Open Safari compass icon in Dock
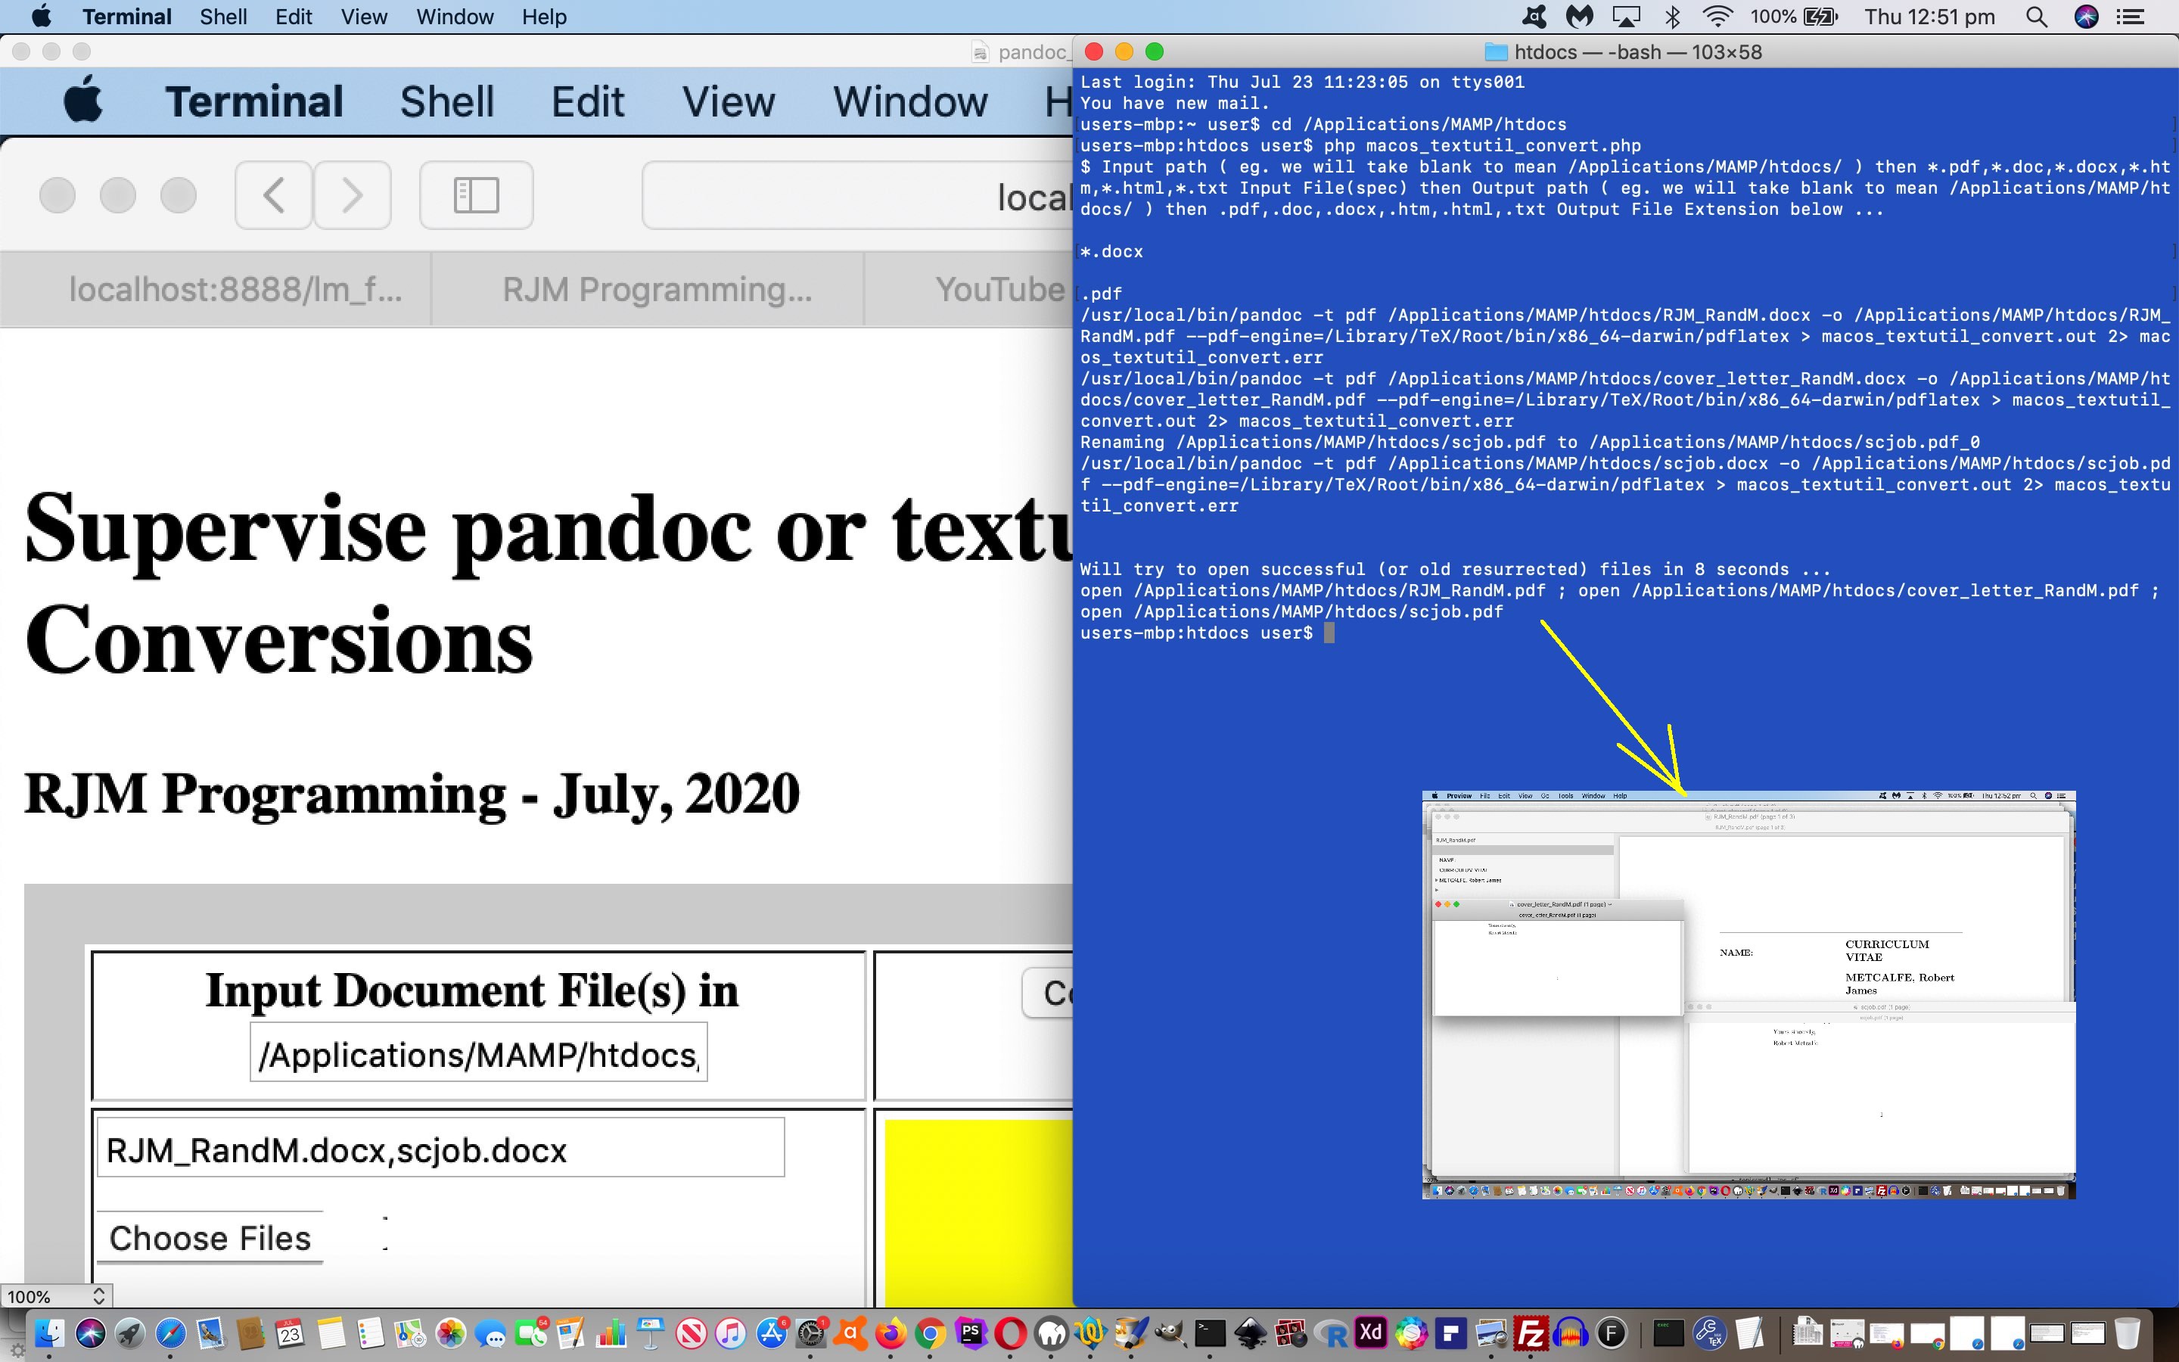 pyautogui.click(x=170, y=1333)
